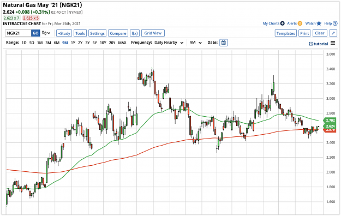
Task: Select the 2Y range
Action: [80, 43]
